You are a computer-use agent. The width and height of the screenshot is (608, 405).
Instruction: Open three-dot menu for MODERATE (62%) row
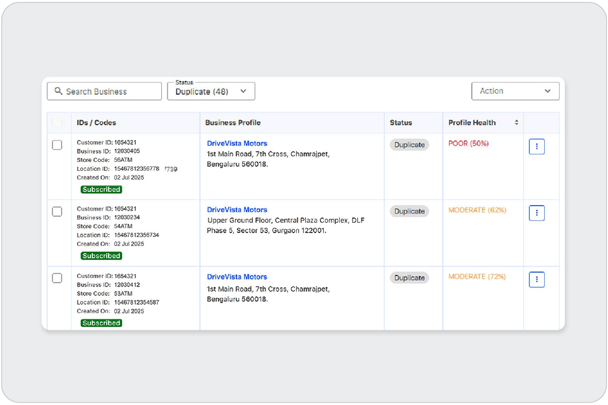[x=536, y=213]
